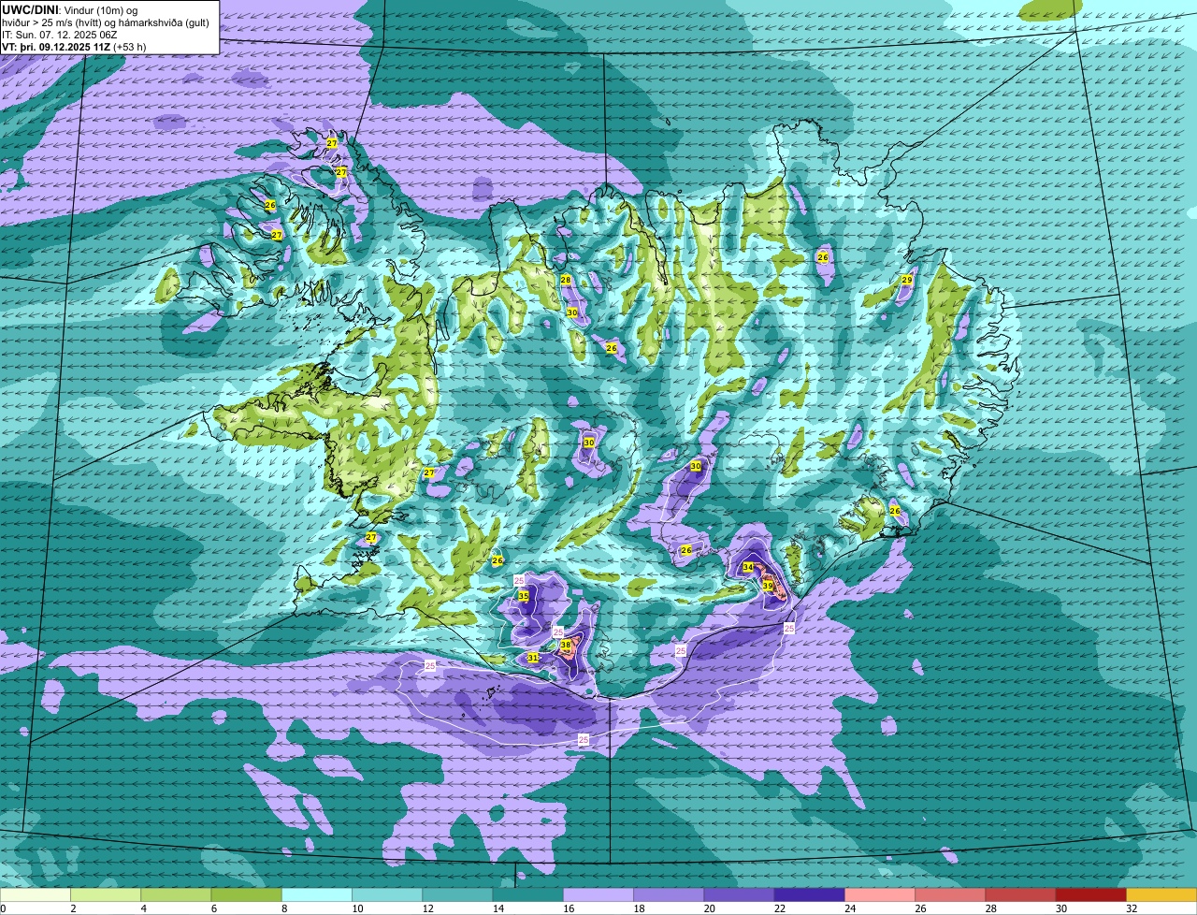Select the 14–16 dark teal scale swatch
This screenshot has height=915, width=1197.
coord(527,895)
